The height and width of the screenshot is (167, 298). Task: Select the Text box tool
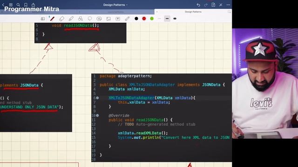118,19
